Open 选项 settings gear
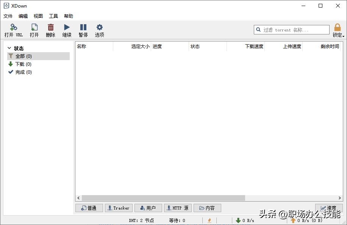The image size is (347, 225). click(x=100, y=27)
